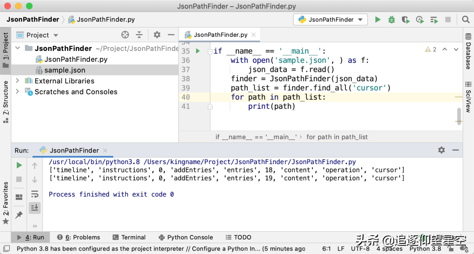Locate the opened file with the crosshair icon
This screenshot has width=474, height=254.
click(125, 35)
